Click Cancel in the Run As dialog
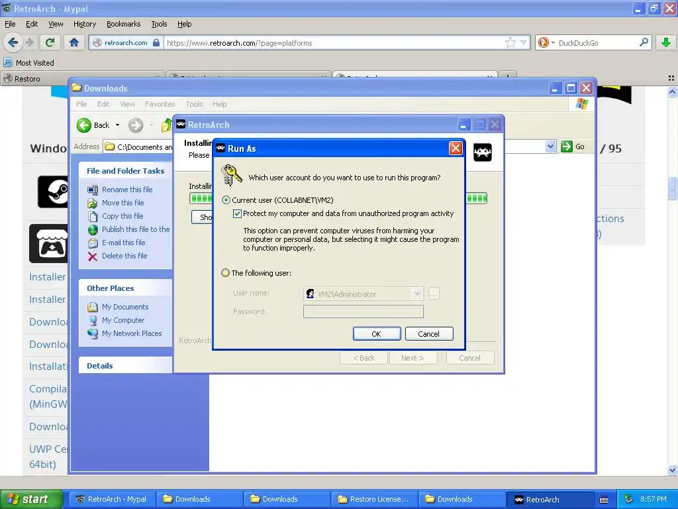This screenshot has height=509, width=678. coord(428,334)
